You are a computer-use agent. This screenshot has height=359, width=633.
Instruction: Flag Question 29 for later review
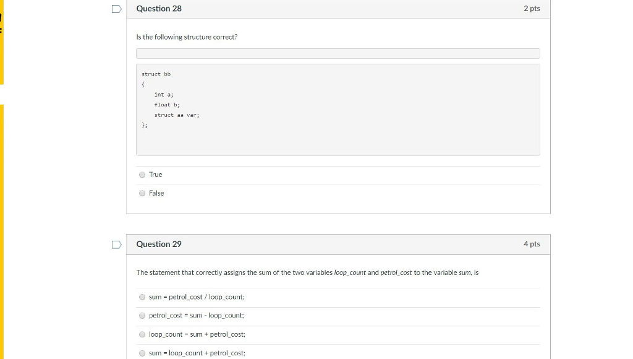(x=116, y=244)
